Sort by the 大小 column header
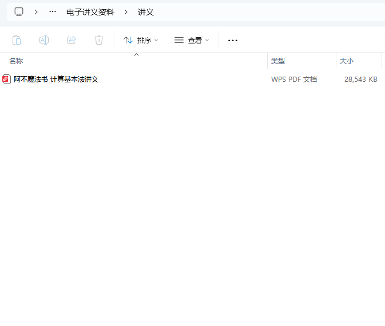 coord(347,61)
